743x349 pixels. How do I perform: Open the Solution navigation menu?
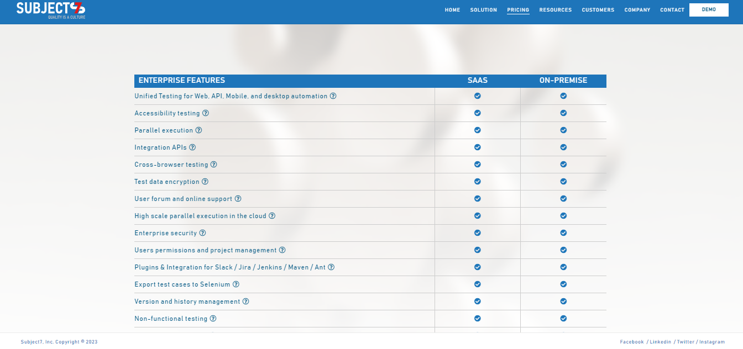pyautogui.click(x=483, y=10)
